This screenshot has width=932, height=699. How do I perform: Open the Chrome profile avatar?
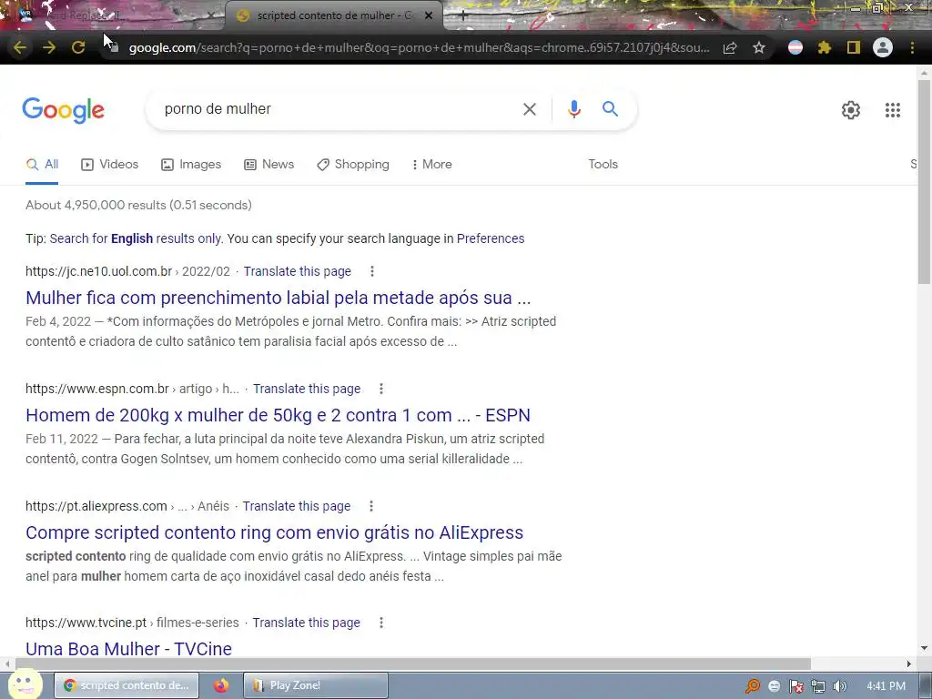pos(883,47)
